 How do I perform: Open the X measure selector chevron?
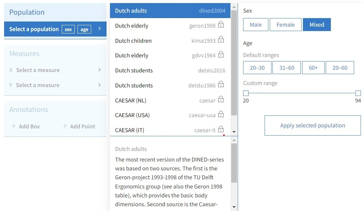(100, 70)
